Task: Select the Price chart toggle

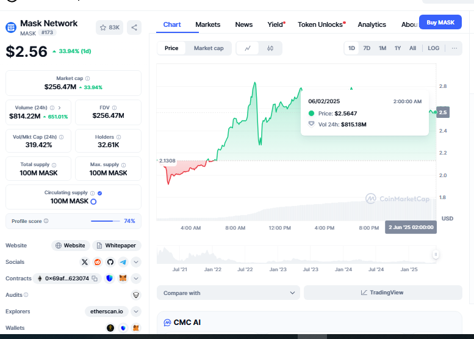Action: [171, 48]
